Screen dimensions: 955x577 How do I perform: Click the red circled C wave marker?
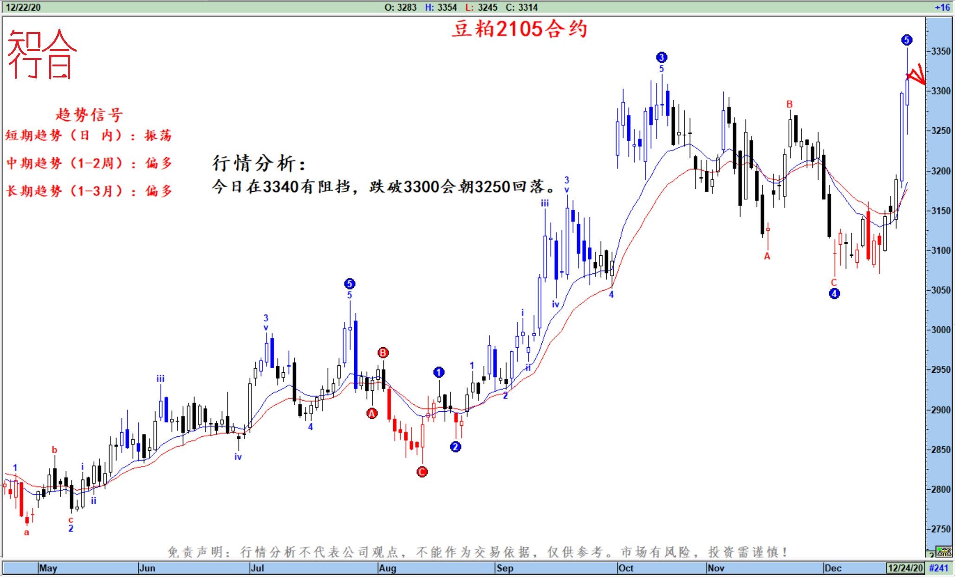pyautogui.click(x=422, y=472)
